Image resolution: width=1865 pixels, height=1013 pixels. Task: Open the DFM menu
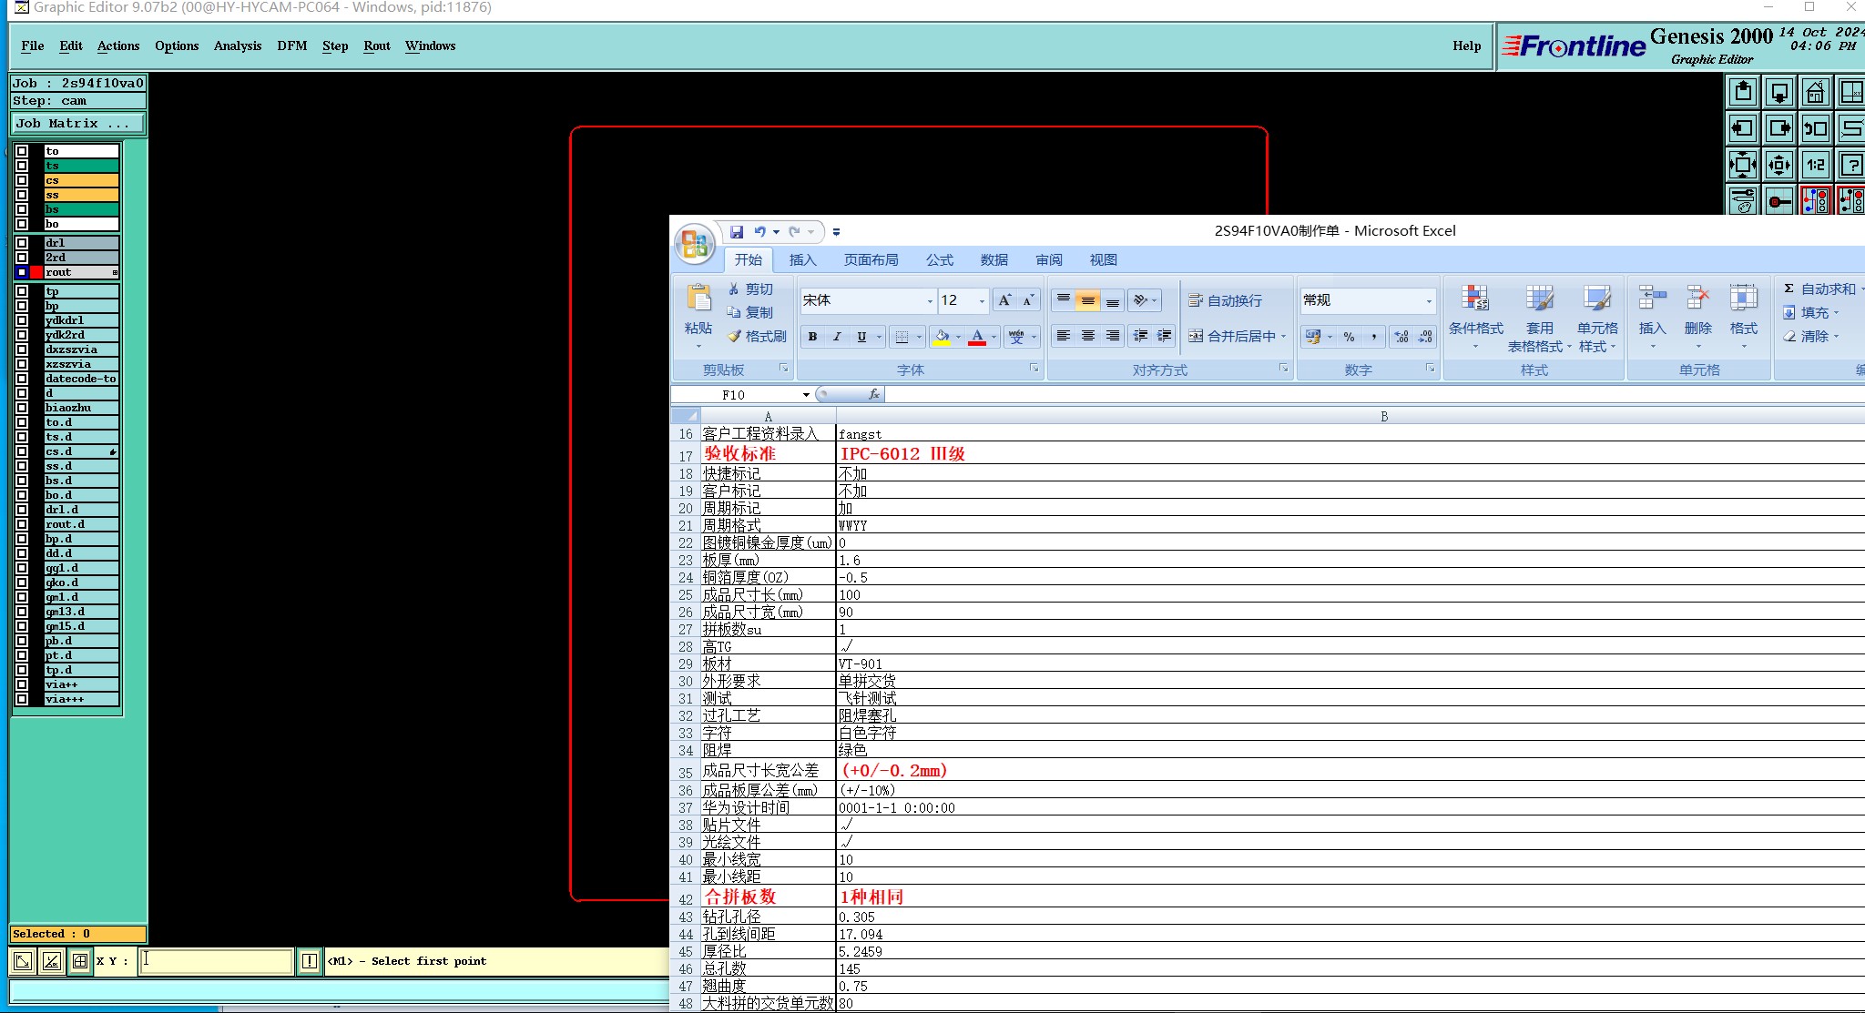[x=291, y=46]
